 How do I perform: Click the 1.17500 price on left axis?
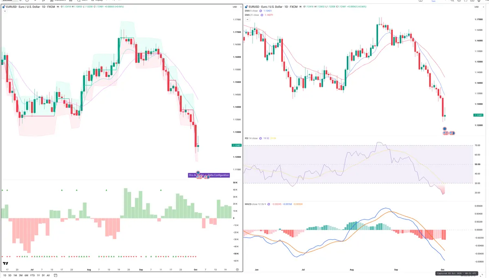click(236, 20)
